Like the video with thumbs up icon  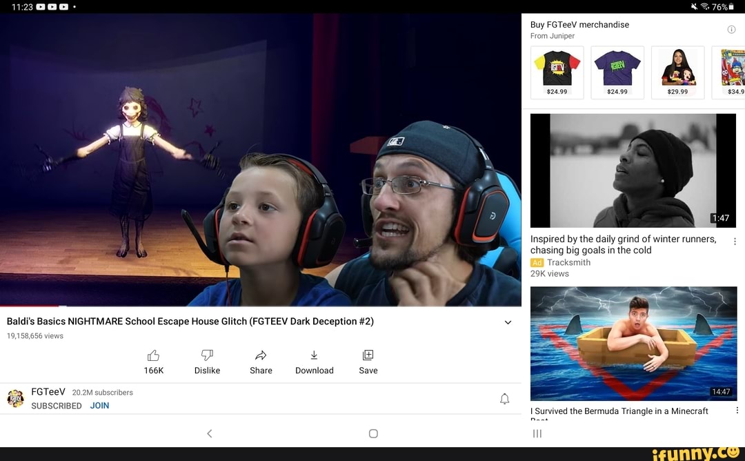[x=153, y=355]
